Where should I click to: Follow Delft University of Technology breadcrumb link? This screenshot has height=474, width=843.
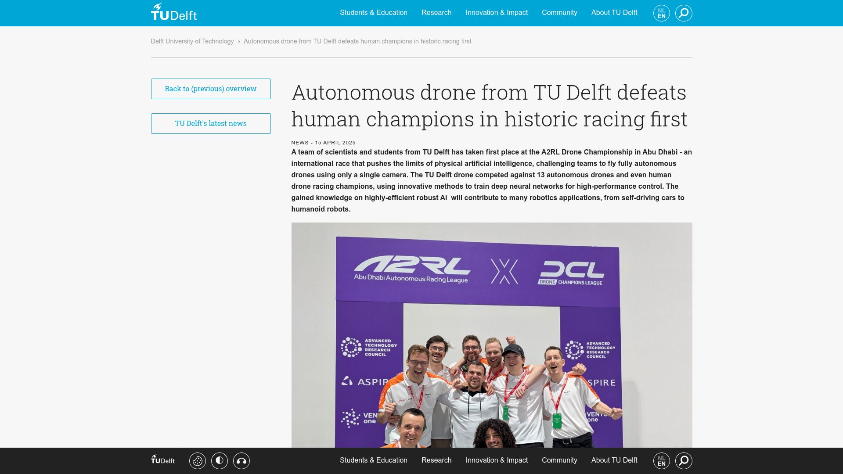pyautogui.click(x=192, y=41)
